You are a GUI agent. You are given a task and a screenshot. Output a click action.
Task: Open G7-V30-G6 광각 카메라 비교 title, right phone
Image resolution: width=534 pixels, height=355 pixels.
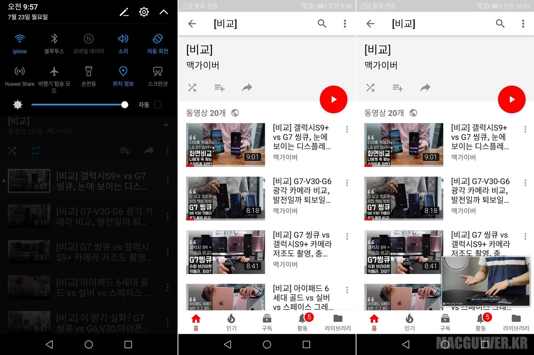480,191
